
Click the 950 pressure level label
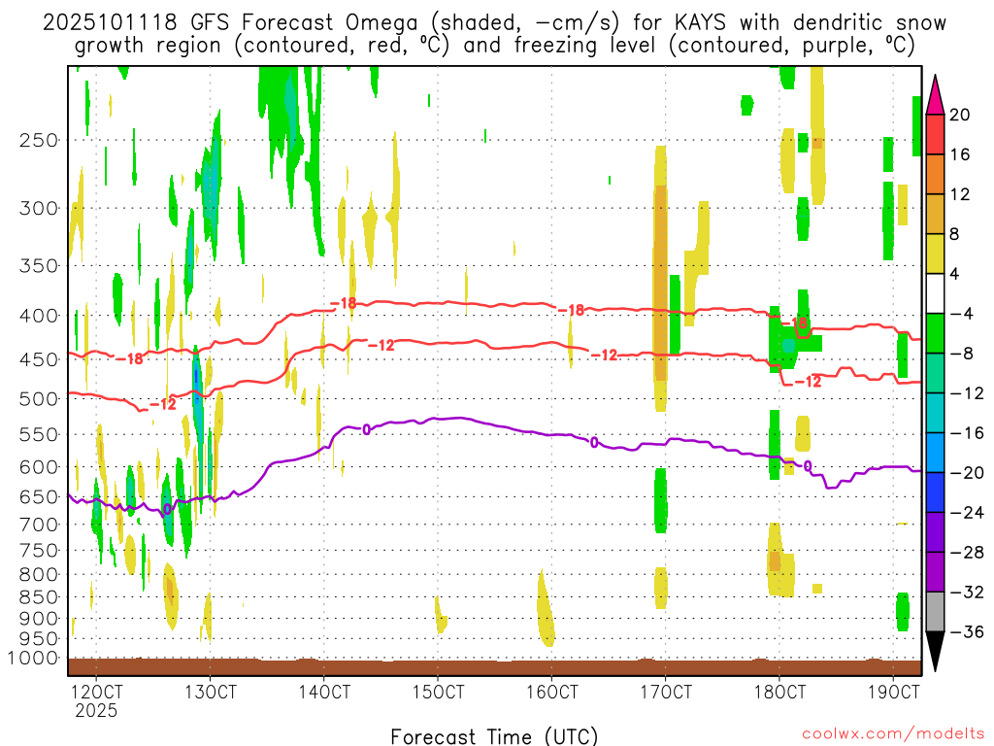39,639
